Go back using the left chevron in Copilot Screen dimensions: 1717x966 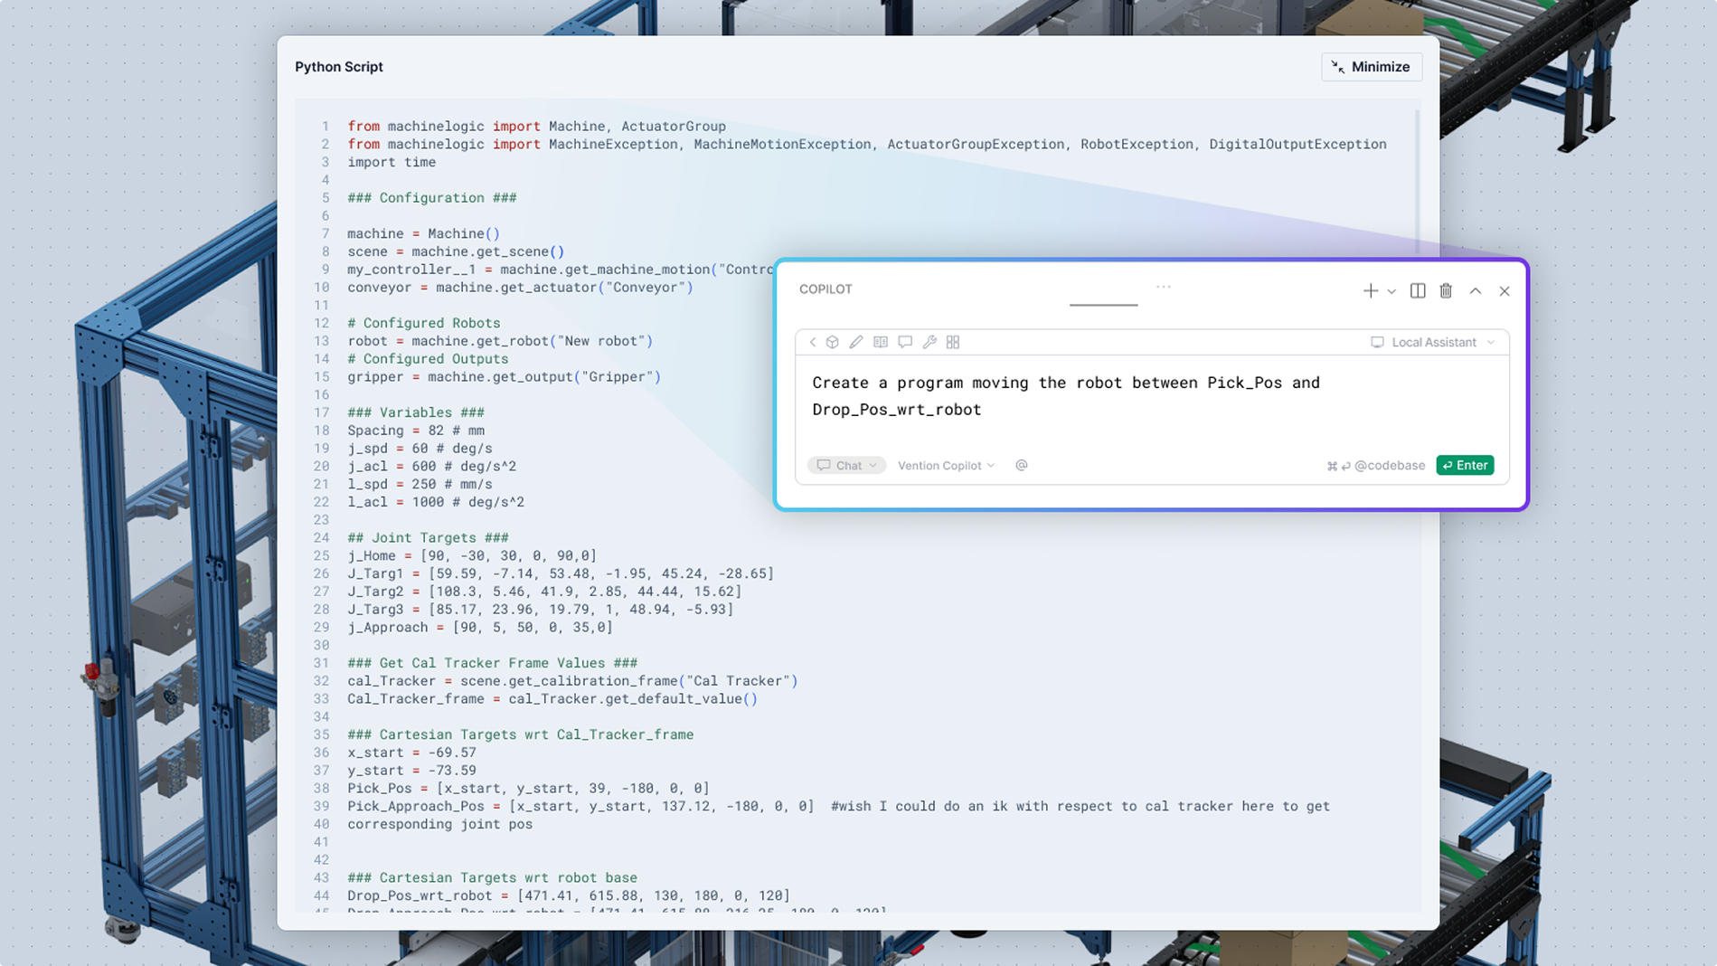coord(812,342)
